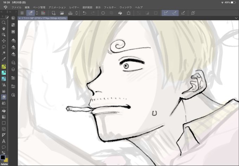Open the search-circle palette icon
The height and width of the screenshot is (166, 239).
13,95
